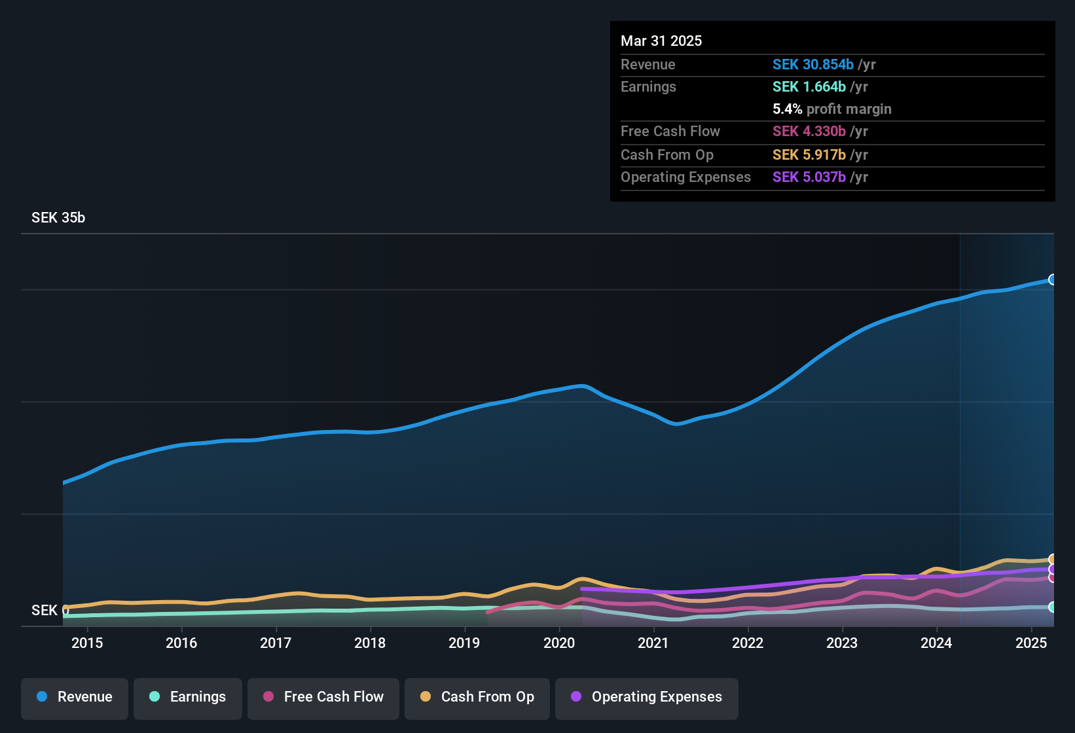The width and height of the screenshot is (1075, 733).
Task: Click the Cash From Op label in tooltip
Action: [x=667, y=154]
